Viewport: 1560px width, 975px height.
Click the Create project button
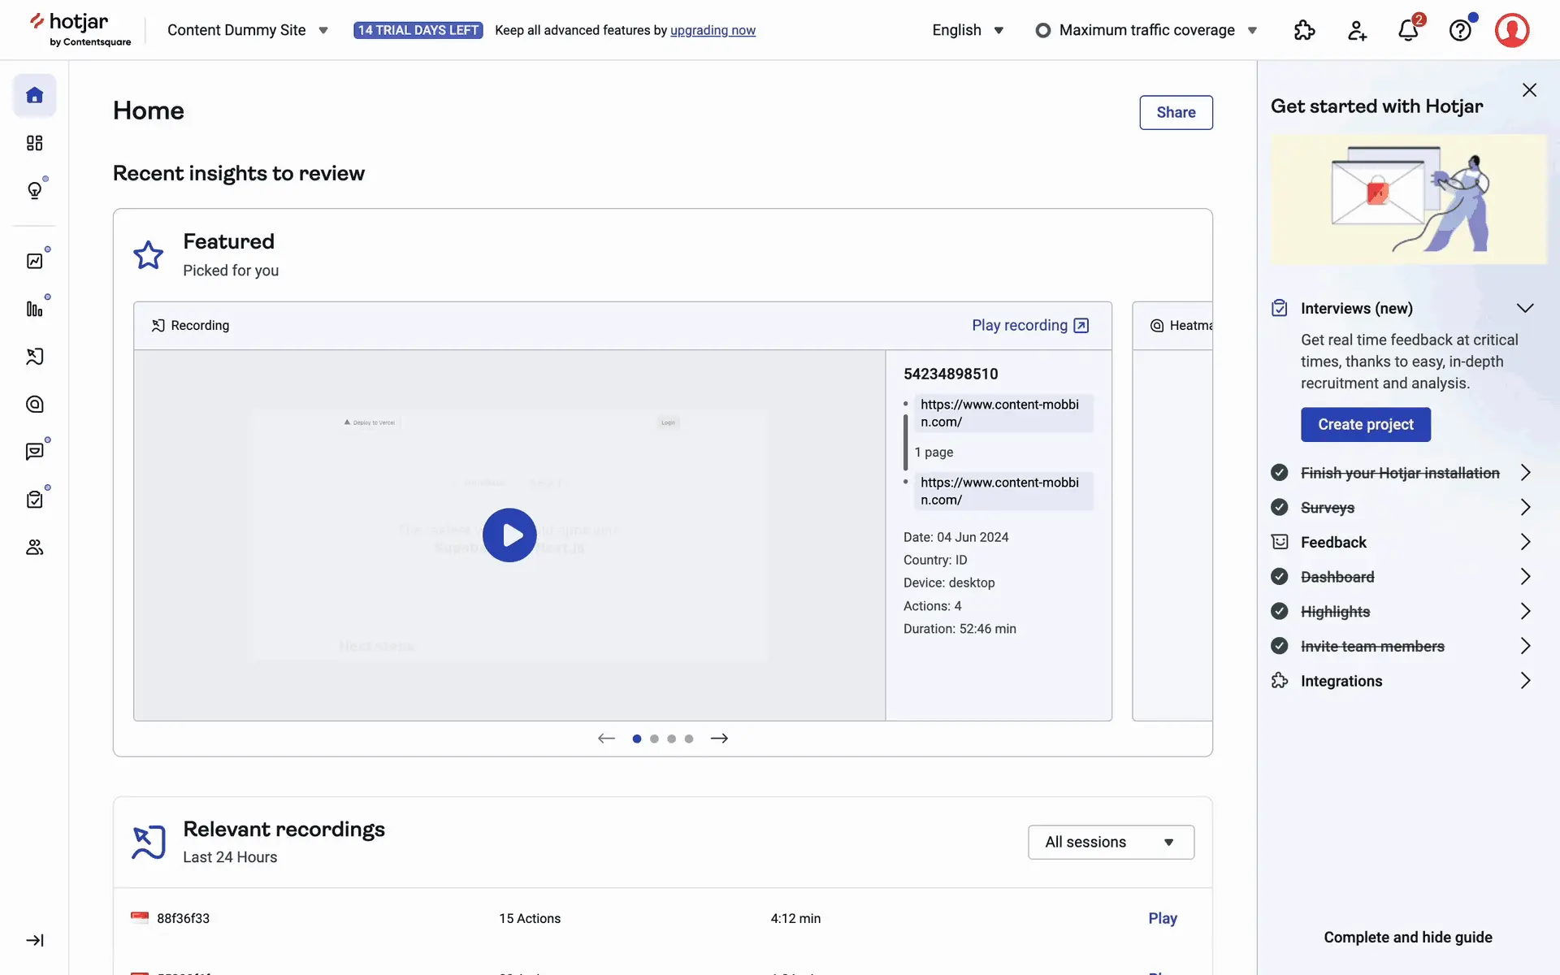[x=1365, y=424]
